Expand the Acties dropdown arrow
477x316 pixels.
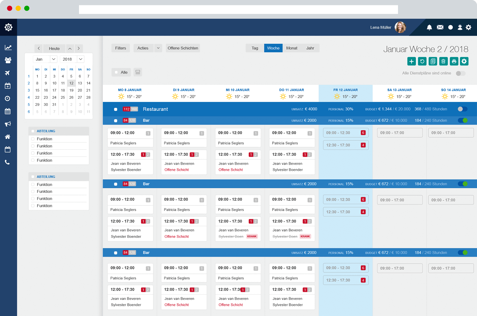pyautogui.click(x=158, y=48)
